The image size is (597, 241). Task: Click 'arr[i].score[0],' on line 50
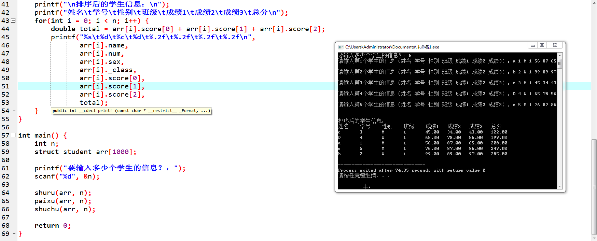tap(112, 78)
